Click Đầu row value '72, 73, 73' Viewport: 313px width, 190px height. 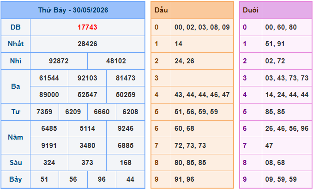pos(190,146)
